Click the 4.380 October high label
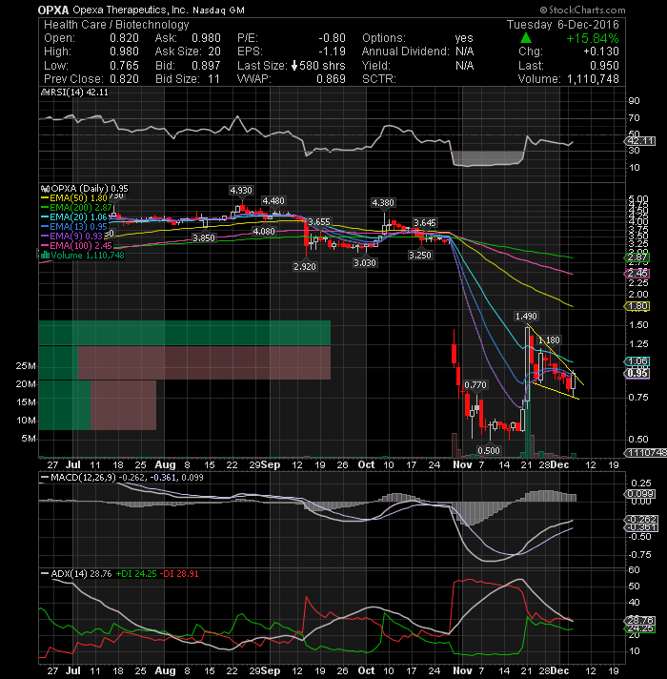The height and width of the screenshot is (679, 667). click(x=383, y=203)
